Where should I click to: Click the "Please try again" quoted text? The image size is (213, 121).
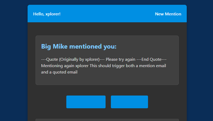(x=120, y=59)
